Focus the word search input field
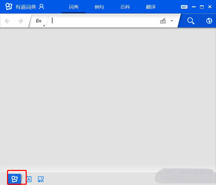This screenshot has height=185, width=216. 103,21
